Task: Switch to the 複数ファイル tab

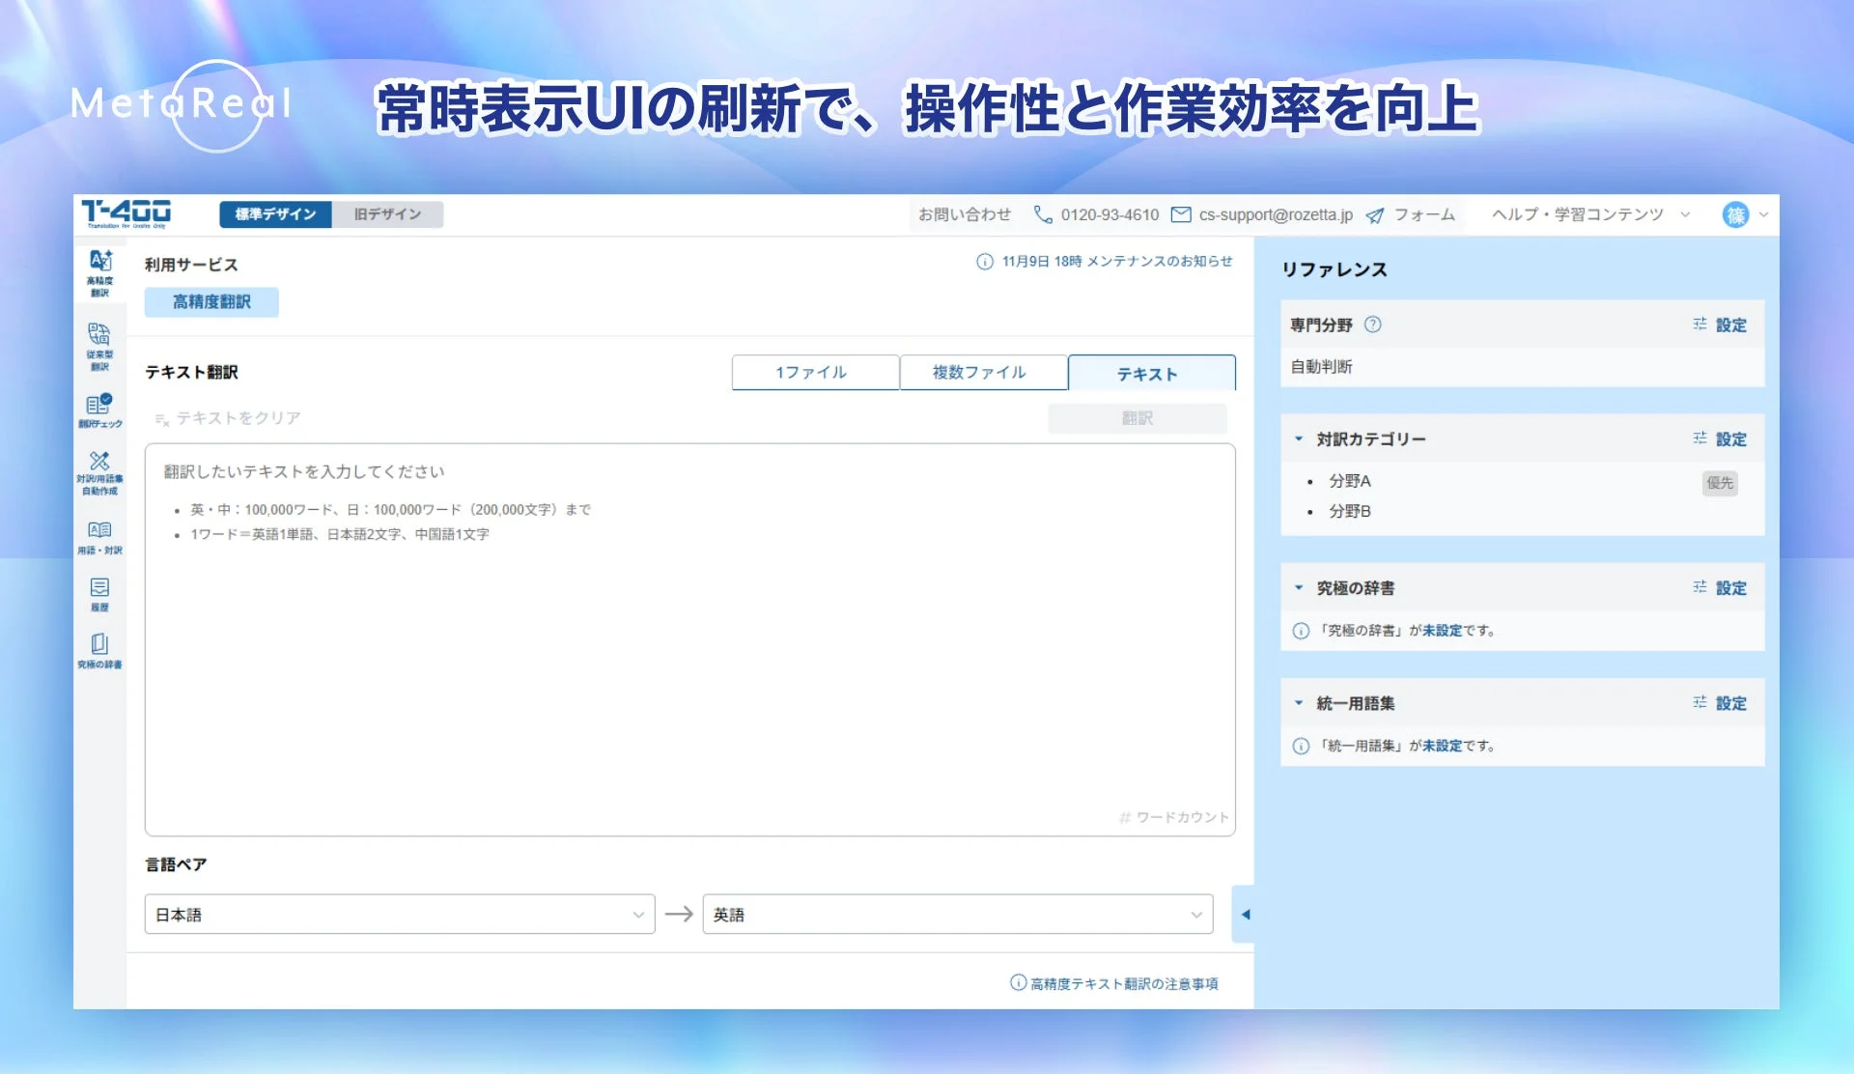Action: tap(983, 372)
